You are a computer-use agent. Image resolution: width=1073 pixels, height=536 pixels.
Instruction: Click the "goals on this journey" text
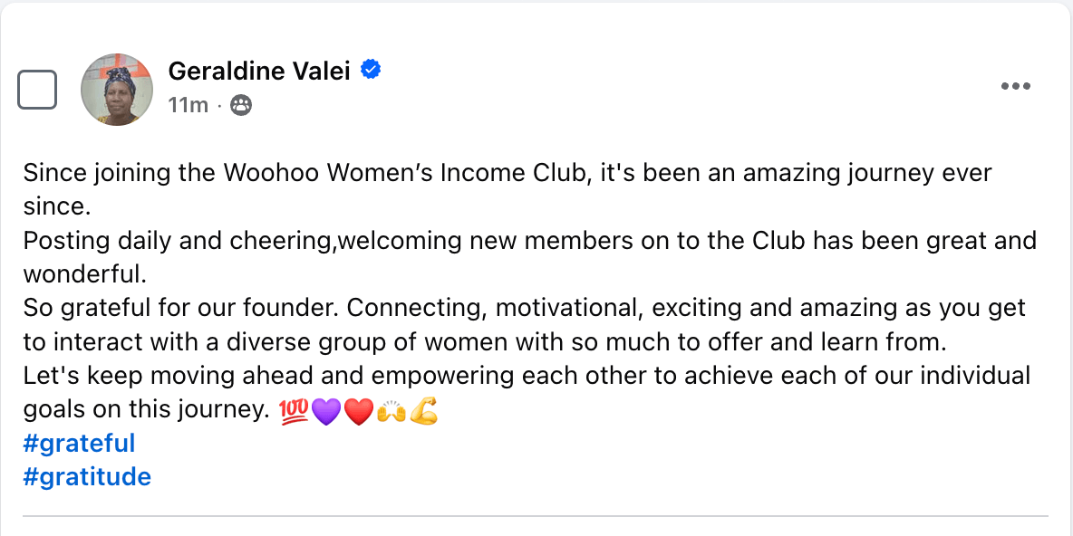tap(145, 409)
